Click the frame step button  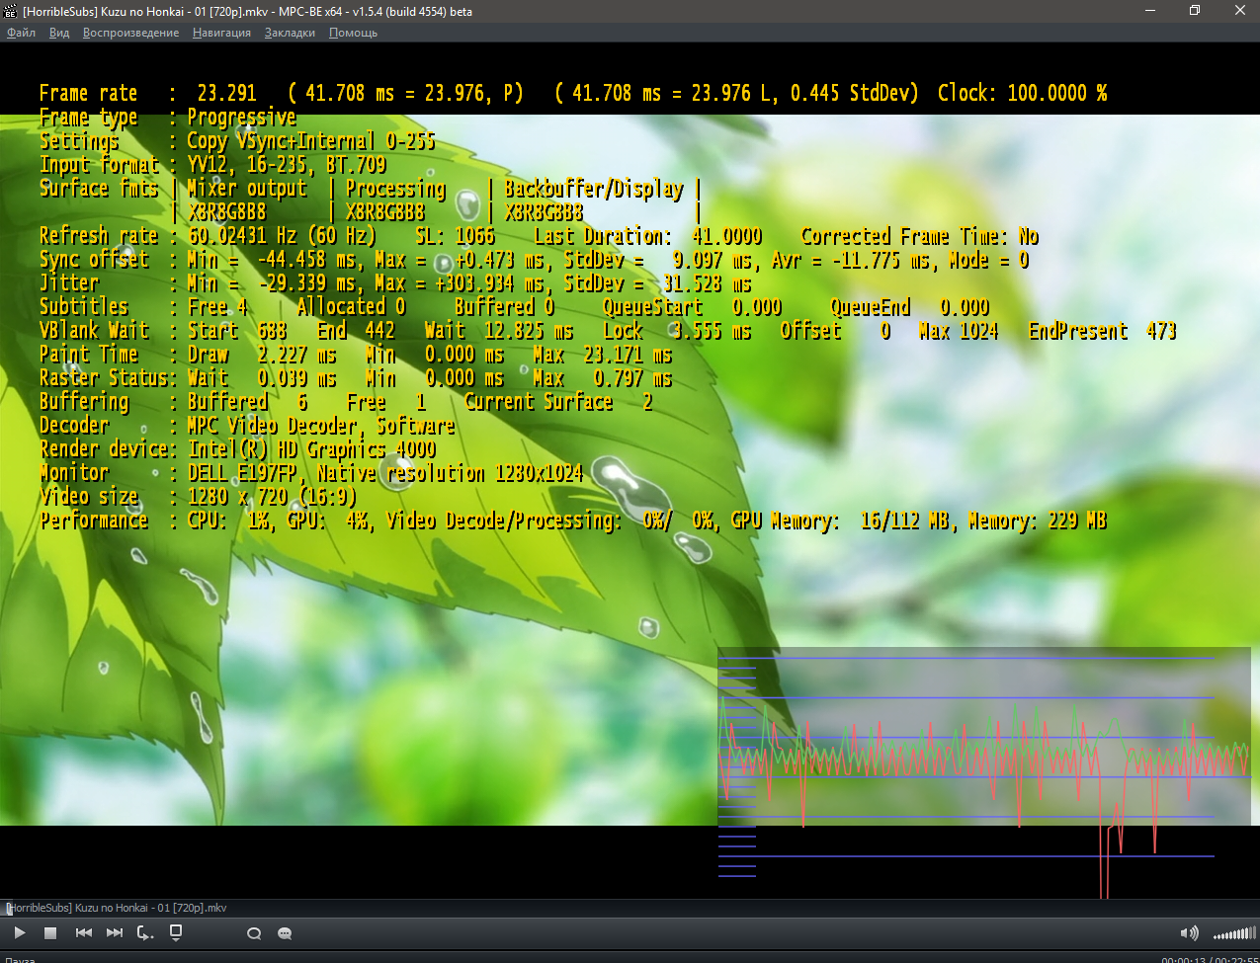pyautogui.click(x=145, y=932)
